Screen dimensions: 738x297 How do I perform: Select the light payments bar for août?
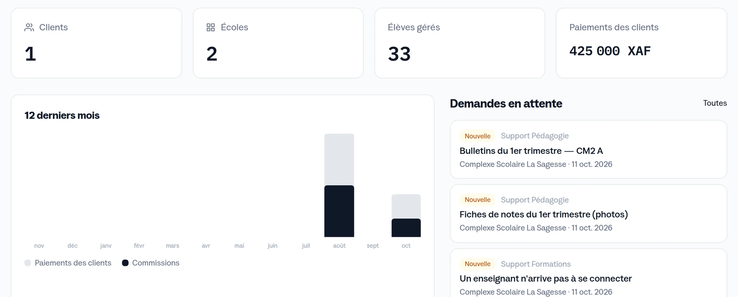point(339,160)
